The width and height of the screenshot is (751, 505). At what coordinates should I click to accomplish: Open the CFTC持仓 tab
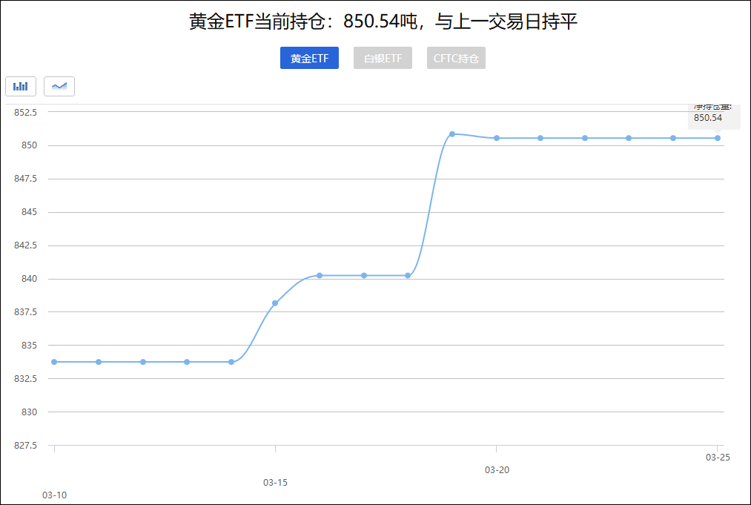pos(456,58)
